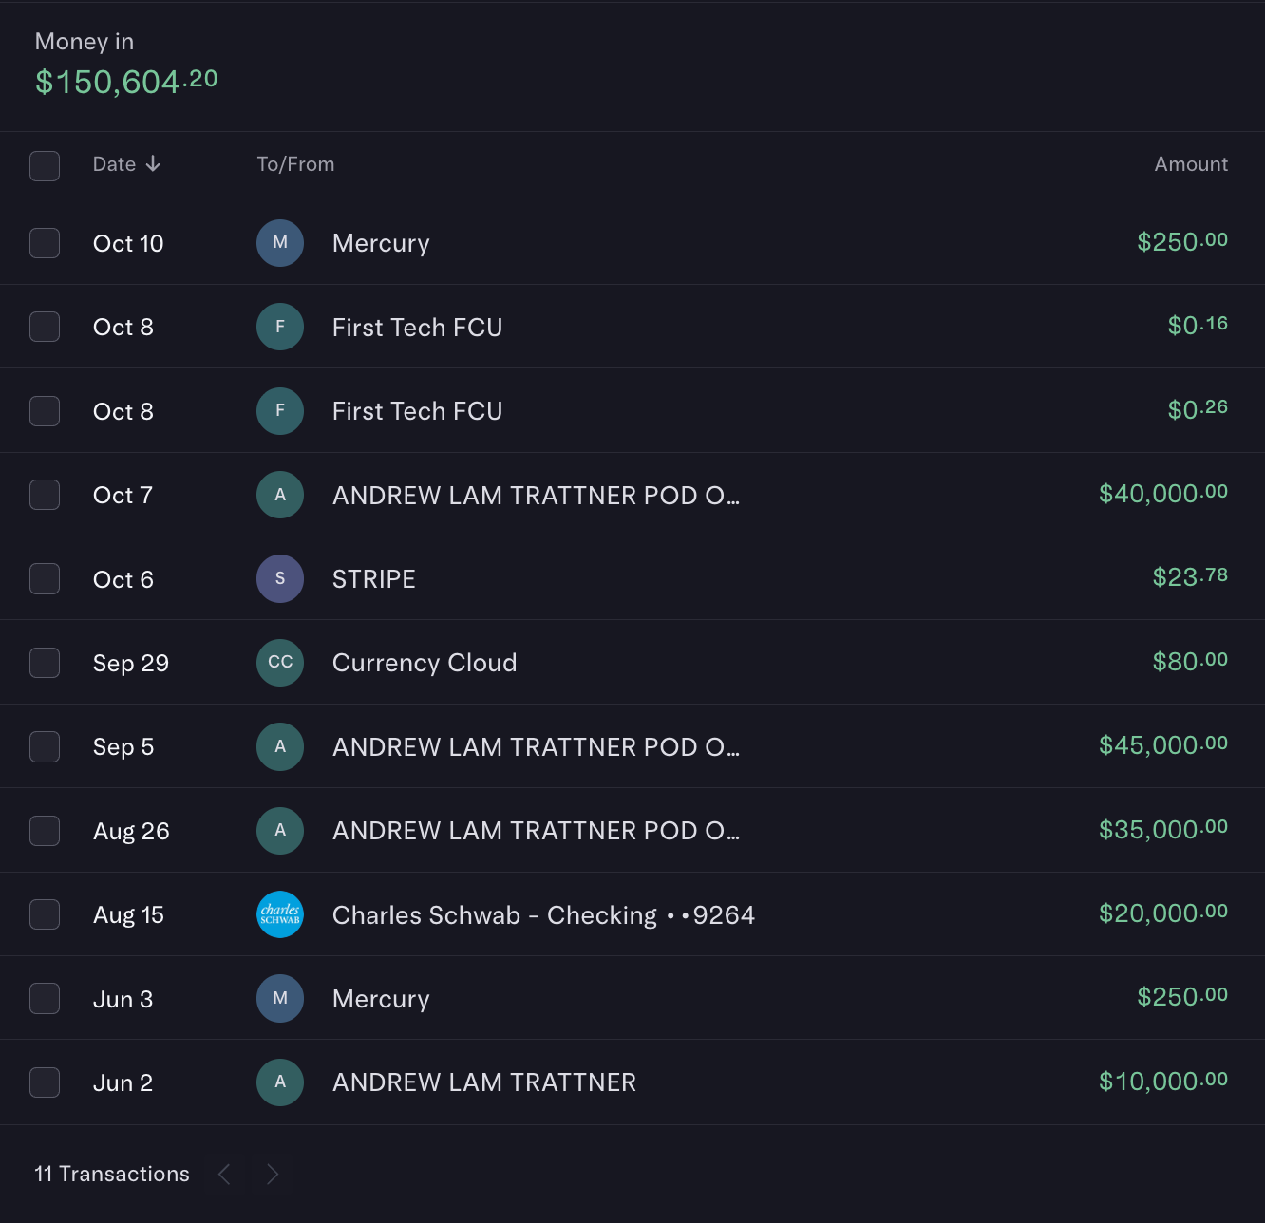Click the To/From column header
The width and height of the screenshot is (1265, 1223).
point(295,164)
